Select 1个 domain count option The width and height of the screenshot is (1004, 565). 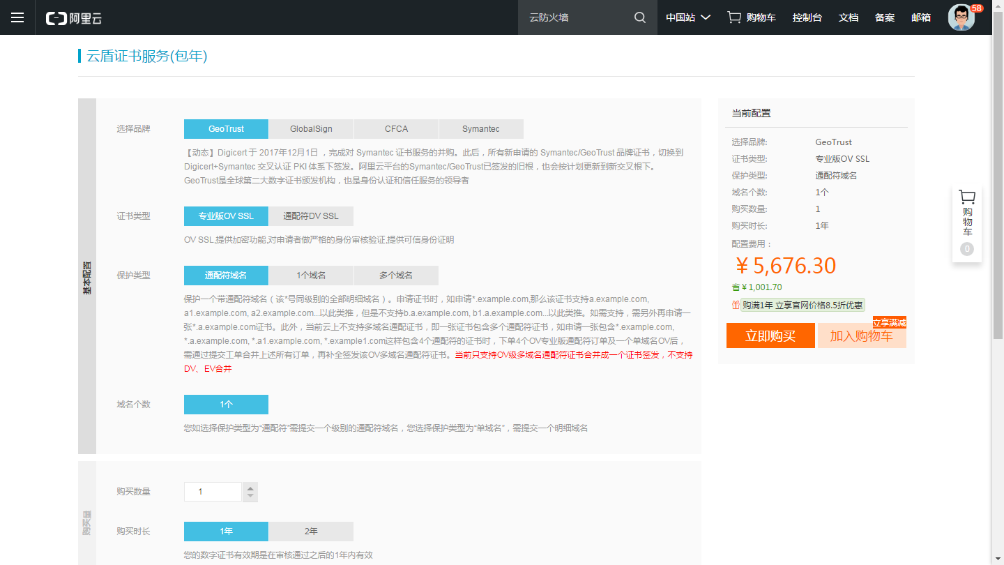point(226,405)
